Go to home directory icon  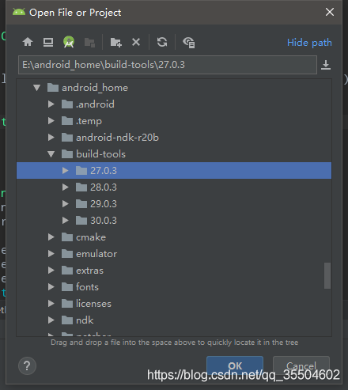[x=28, y=42]
